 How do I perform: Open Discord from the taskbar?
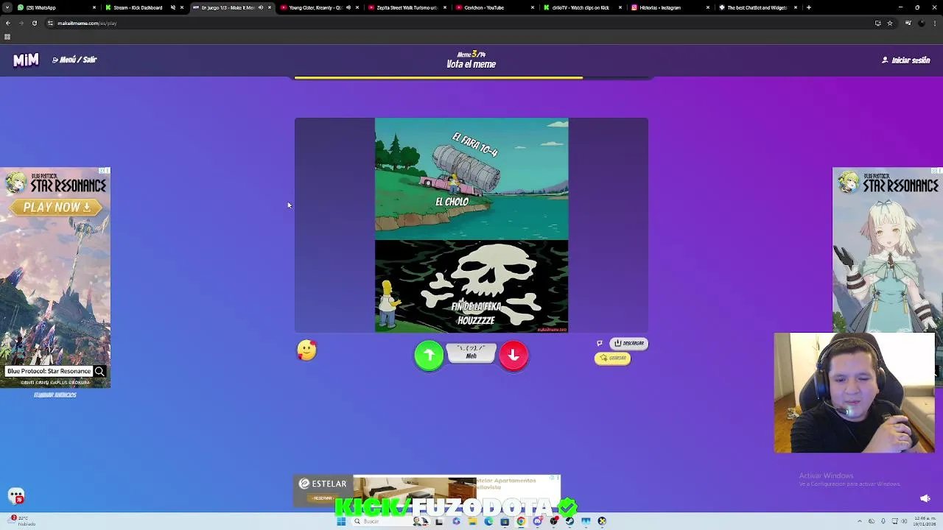(x=537, y=521)
